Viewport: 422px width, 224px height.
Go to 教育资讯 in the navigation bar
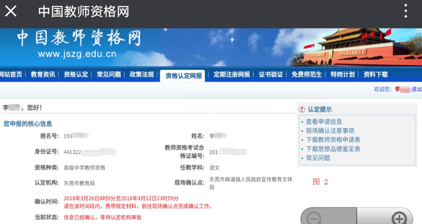click(43, 75)
